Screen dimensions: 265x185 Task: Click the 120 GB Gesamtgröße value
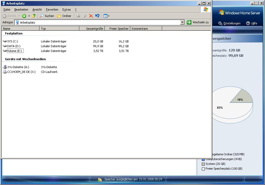(234, 50)
